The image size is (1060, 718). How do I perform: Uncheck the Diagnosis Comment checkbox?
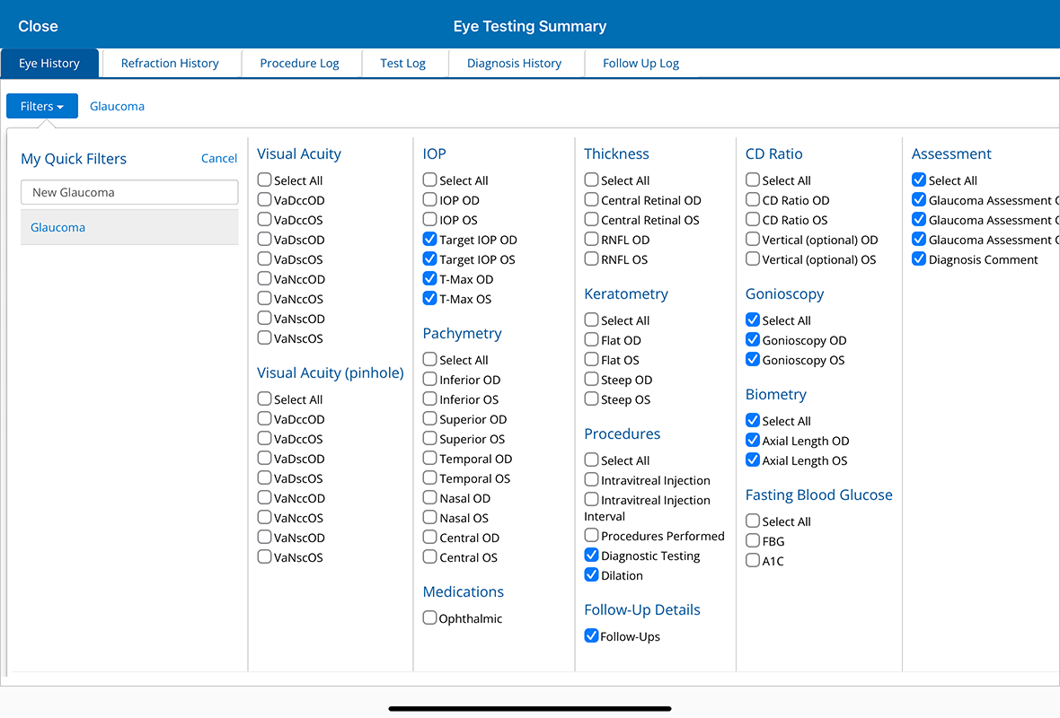pyautogui.click(x=919, y=259)
